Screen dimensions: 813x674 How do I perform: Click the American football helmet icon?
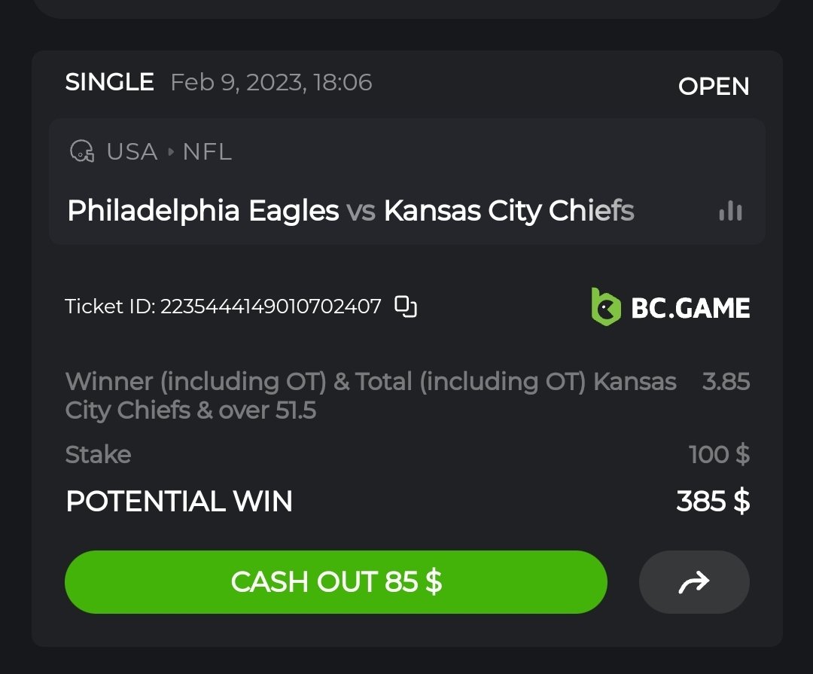click(82, 151)
